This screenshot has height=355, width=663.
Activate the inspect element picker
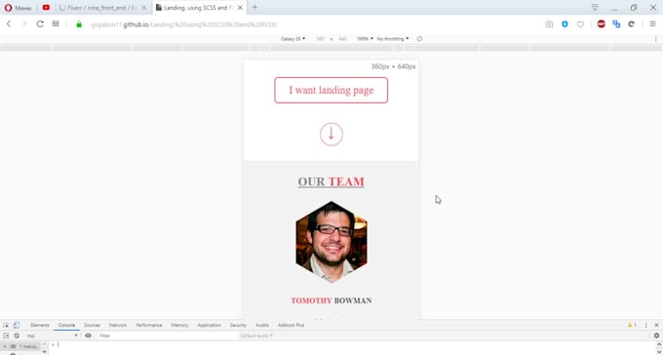click(6, 325)
